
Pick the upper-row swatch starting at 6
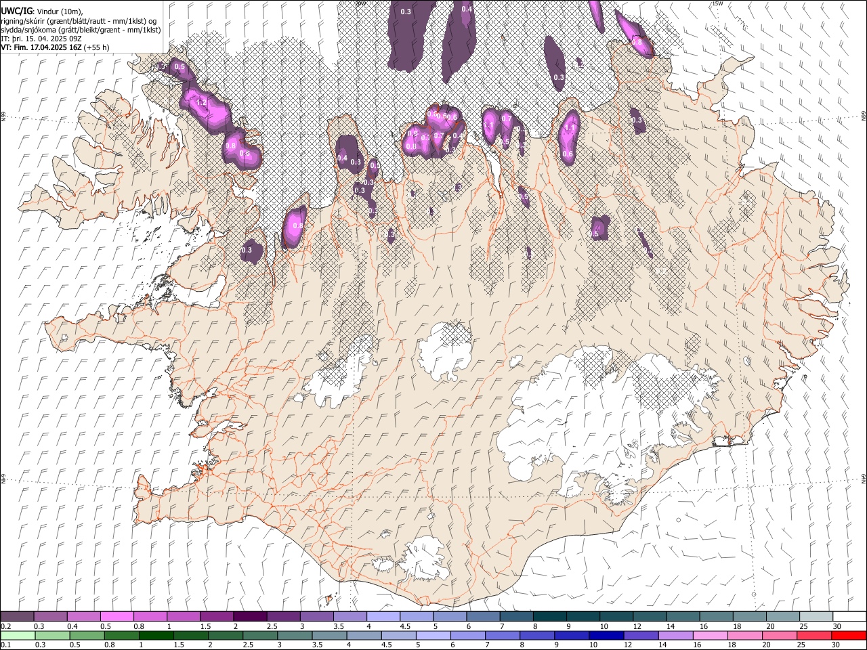click(x=483, y=617)
